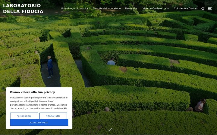
Task: Click the "Diamo valore alla tua privacy" heading
Action: pyautogui.click(x=33, y=92)
